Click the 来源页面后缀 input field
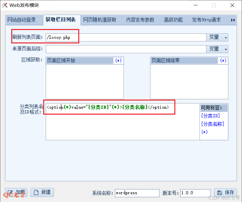 pos(126,49)
